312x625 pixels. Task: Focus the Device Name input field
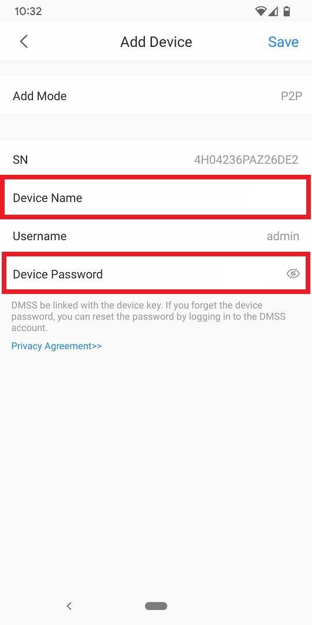pyautogui.click(x=156, y=198)
